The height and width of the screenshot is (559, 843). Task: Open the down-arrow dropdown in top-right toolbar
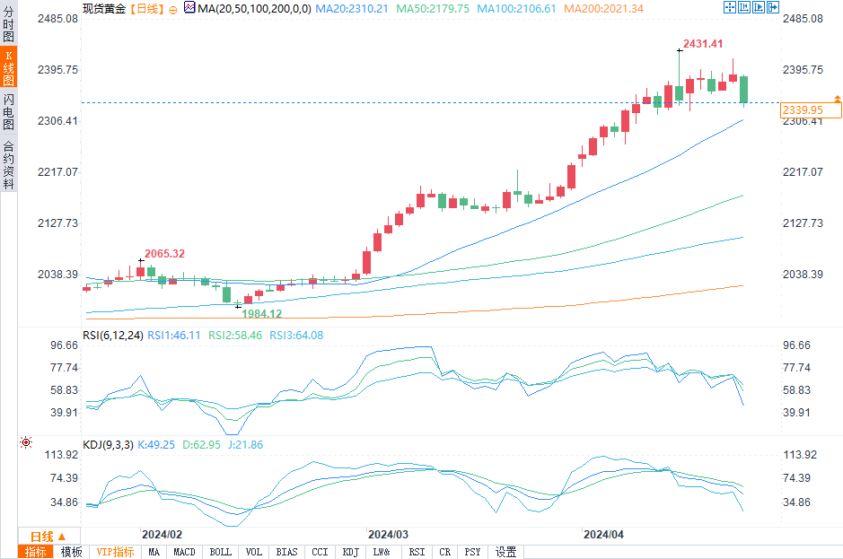tap(758, 7)
